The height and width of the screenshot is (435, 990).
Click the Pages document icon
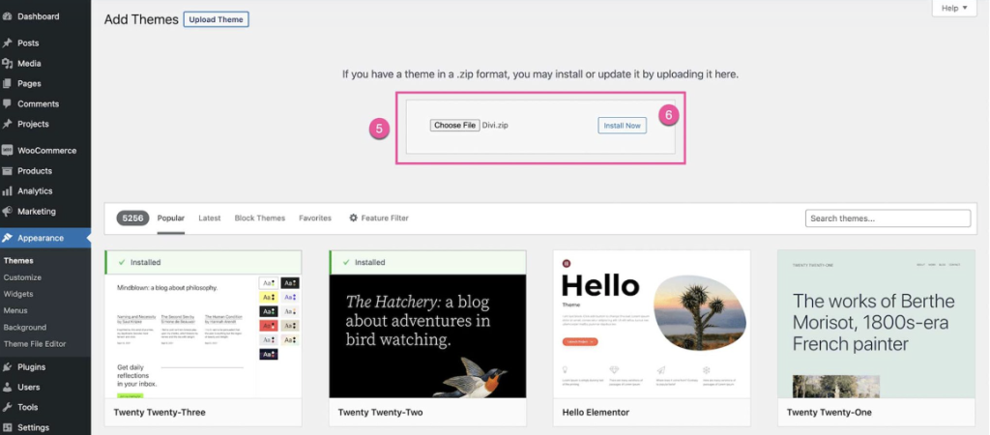coord(8,83)
